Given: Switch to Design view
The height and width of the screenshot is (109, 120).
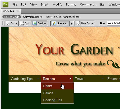Looking at the screenshot, I should (x=39, y=23).
